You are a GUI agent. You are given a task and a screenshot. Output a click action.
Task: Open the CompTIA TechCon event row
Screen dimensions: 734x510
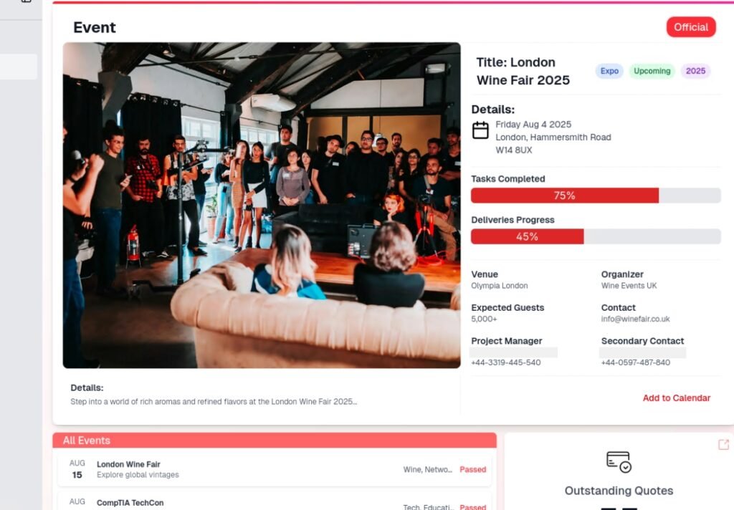pos(275,503)
